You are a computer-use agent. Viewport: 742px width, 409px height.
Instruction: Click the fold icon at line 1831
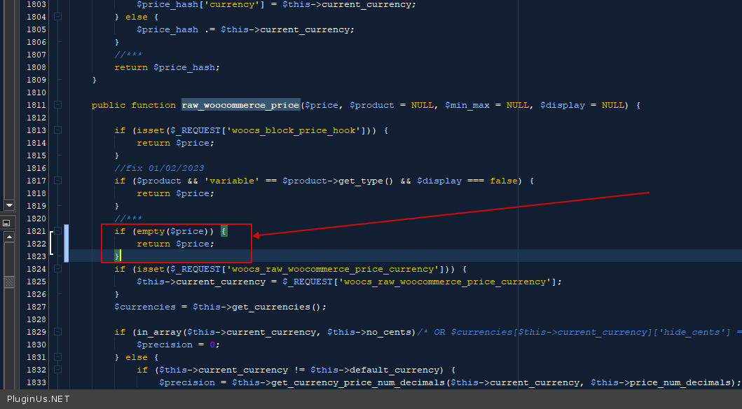click(x=58, y=357)
